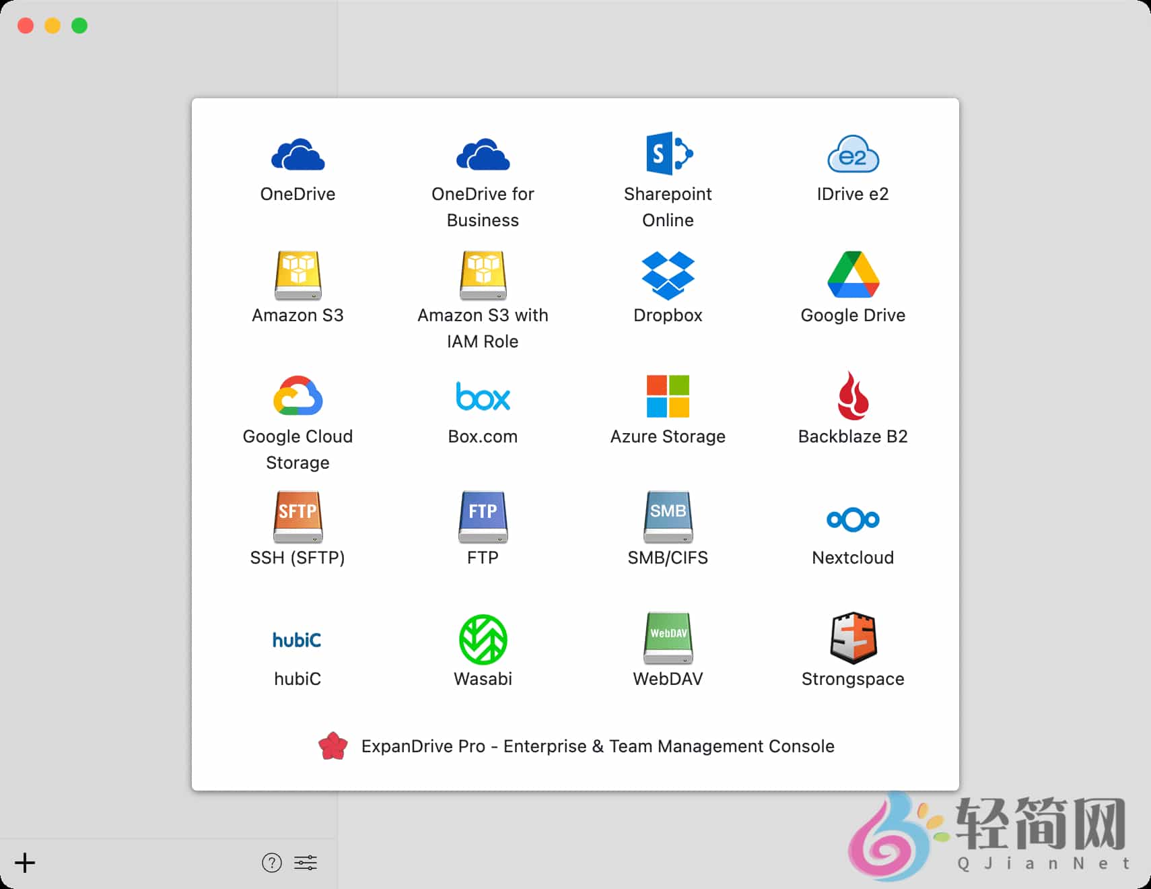Viewport: 1151px width, 889px height.
Task: Click the "Google Drive" label text
Action: (853, 315)
